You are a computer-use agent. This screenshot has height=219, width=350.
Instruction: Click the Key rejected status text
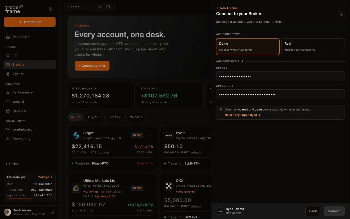pyautogui.click(x=186, y=192)
